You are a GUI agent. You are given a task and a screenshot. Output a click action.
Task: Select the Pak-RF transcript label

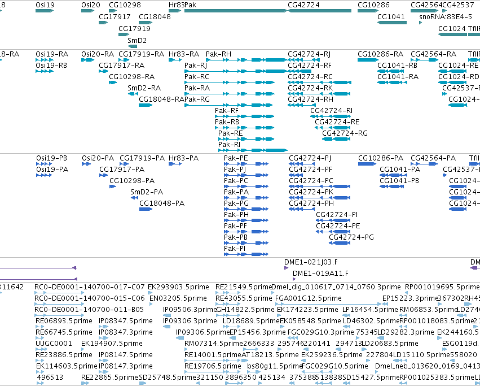[x=227, y=110]
